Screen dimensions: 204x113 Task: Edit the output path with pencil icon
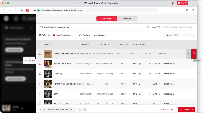(80, 110)
